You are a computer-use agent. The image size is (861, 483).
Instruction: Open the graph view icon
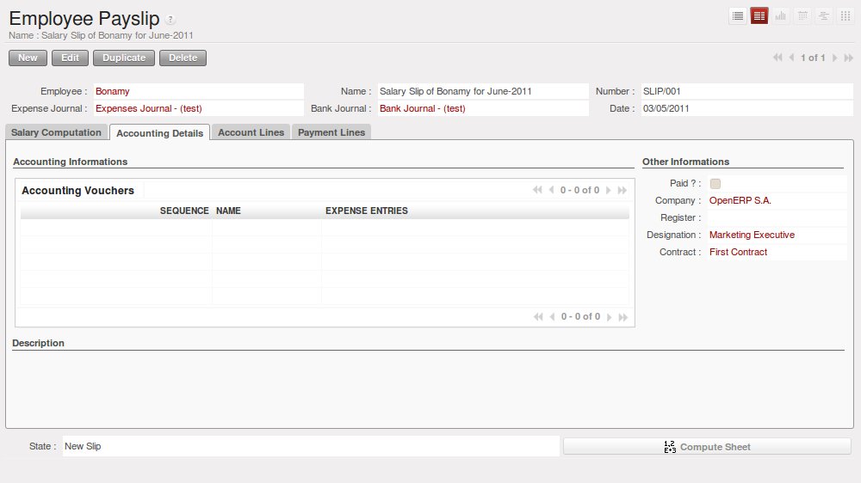pyautogui.click(x=781, y=15)
